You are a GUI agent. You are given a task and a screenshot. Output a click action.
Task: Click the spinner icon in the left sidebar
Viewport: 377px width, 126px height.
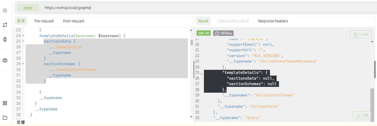point(5,10)
